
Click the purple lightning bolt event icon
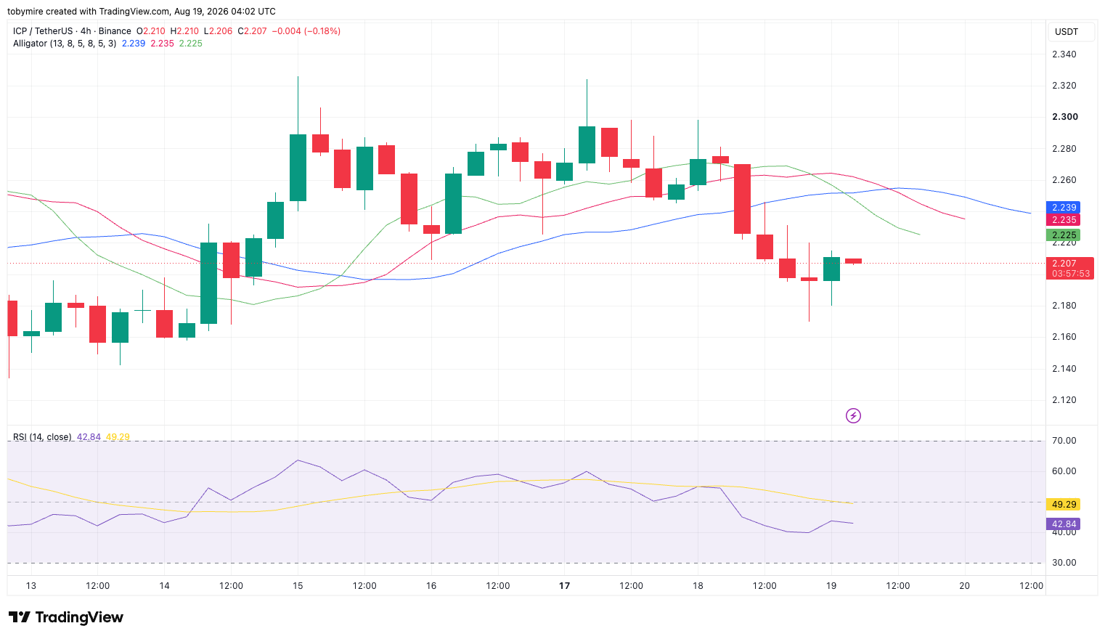point(853,415)
